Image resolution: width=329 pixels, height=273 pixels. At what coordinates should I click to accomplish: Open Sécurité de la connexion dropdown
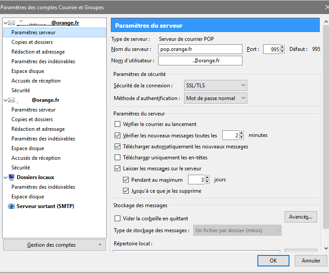[x=215, y=86]
